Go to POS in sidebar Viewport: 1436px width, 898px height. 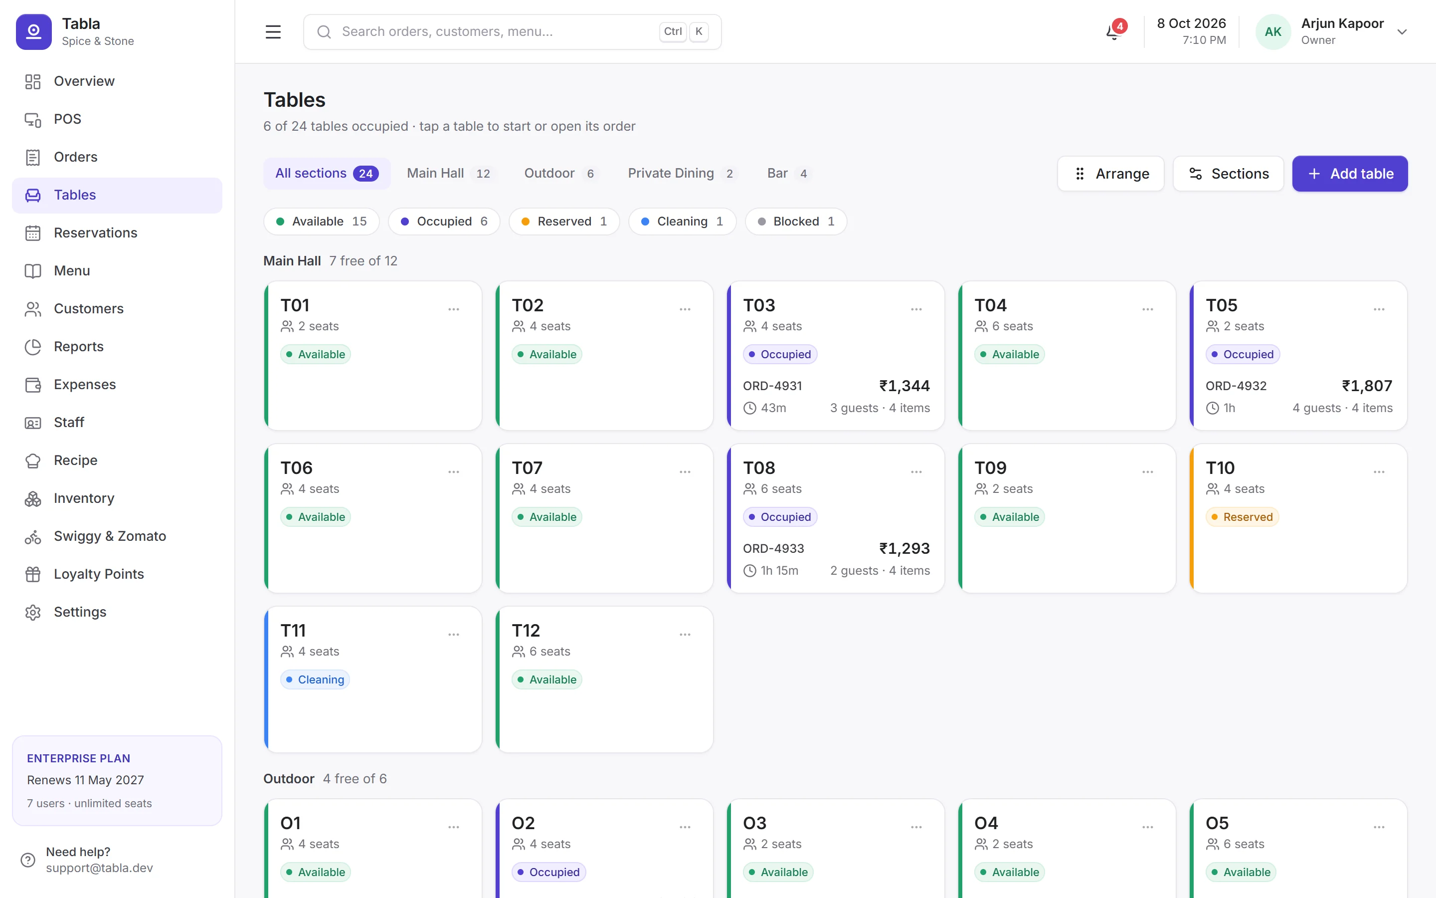click(x=117, y=119)
